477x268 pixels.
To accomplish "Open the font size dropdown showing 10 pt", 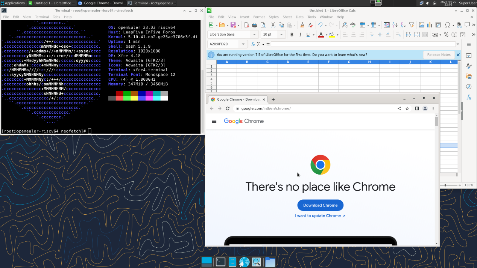I will [x=282, y=35].
